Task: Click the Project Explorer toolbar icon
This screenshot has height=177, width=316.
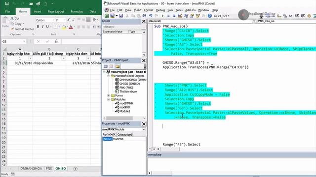Action: (186, 16)
